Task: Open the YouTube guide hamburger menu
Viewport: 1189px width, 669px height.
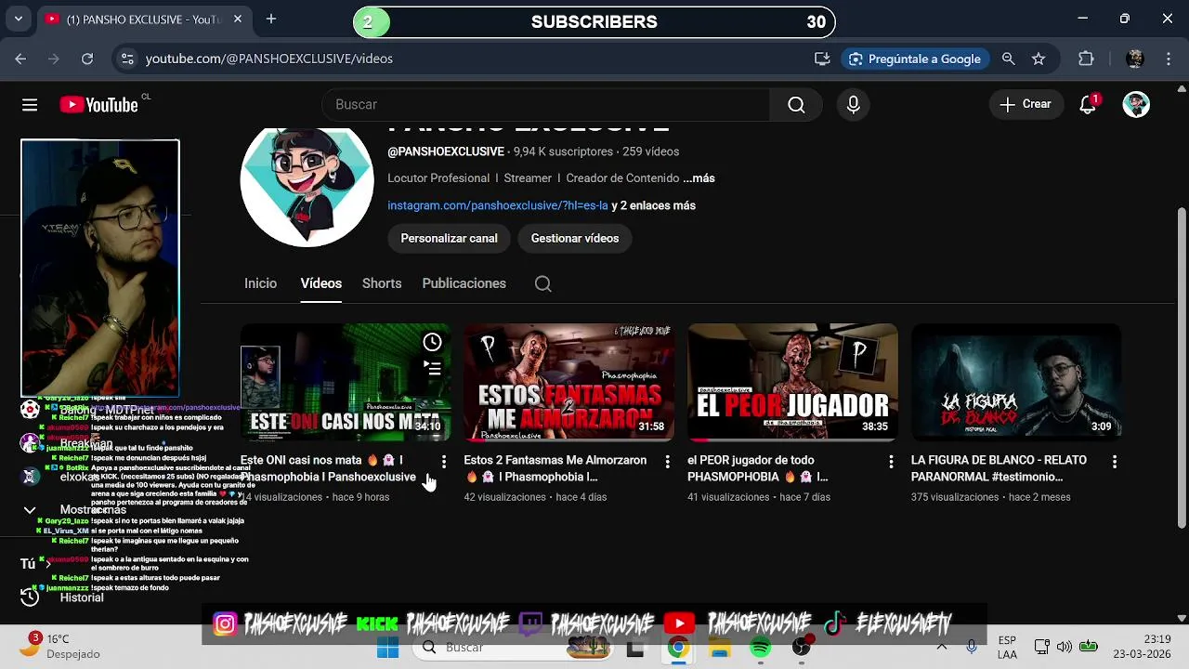Action: click(x=30, y=105)
